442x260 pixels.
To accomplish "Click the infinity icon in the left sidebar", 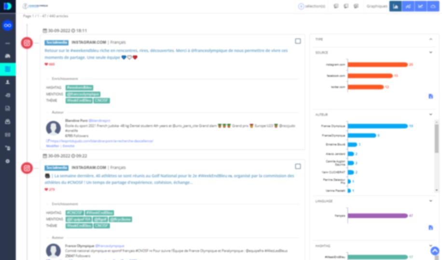I will pyautogui.click(x=7, y=26).
